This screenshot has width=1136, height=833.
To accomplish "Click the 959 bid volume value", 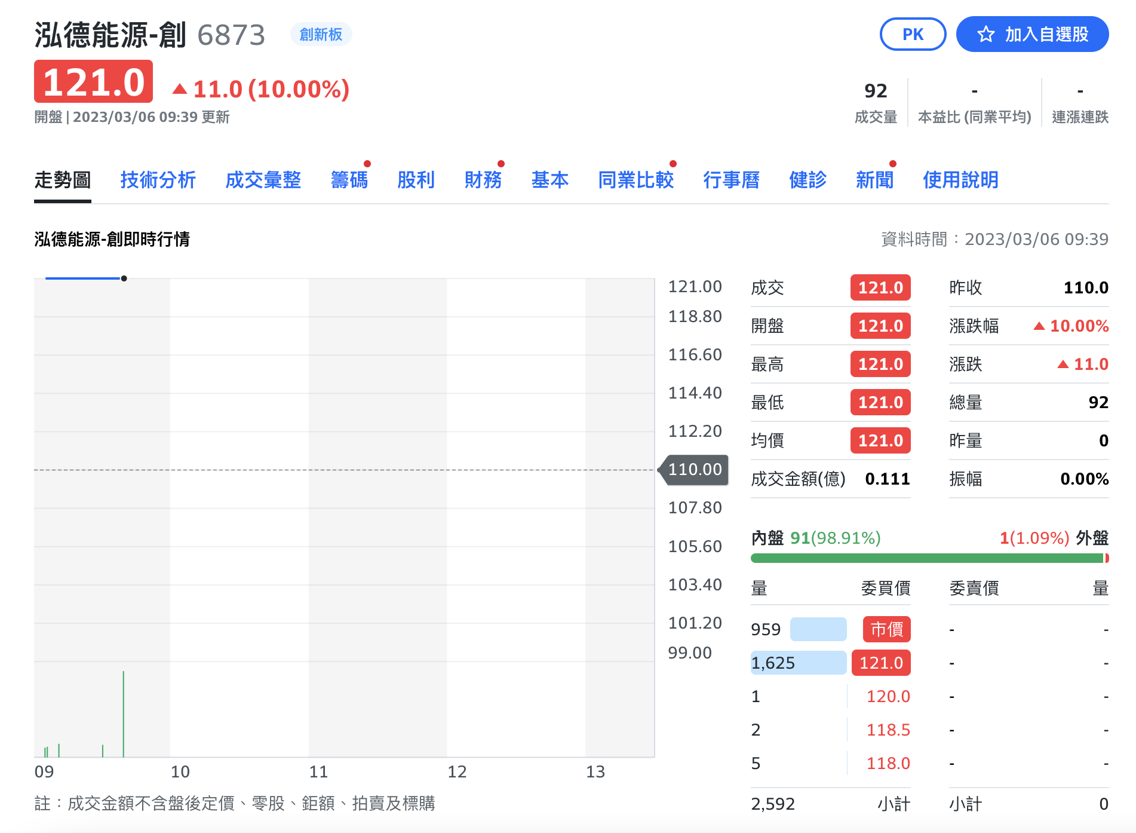I will [x=766, y=629].
